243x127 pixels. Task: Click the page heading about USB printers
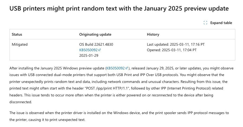pos(119,8)
